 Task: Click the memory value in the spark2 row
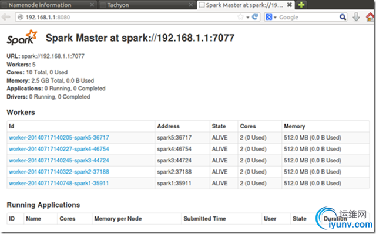coord(313,172)
